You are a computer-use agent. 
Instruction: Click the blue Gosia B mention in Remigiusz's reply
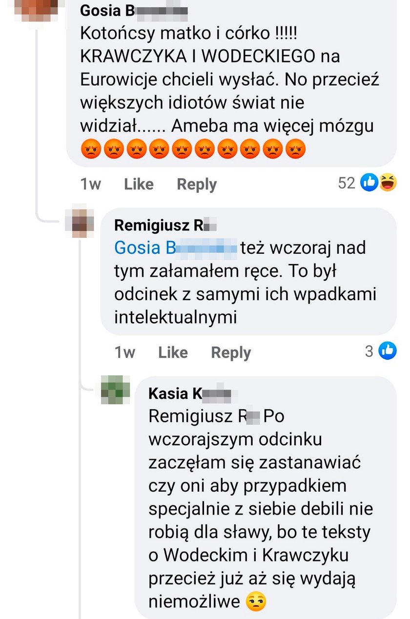[x=176, y=248]
